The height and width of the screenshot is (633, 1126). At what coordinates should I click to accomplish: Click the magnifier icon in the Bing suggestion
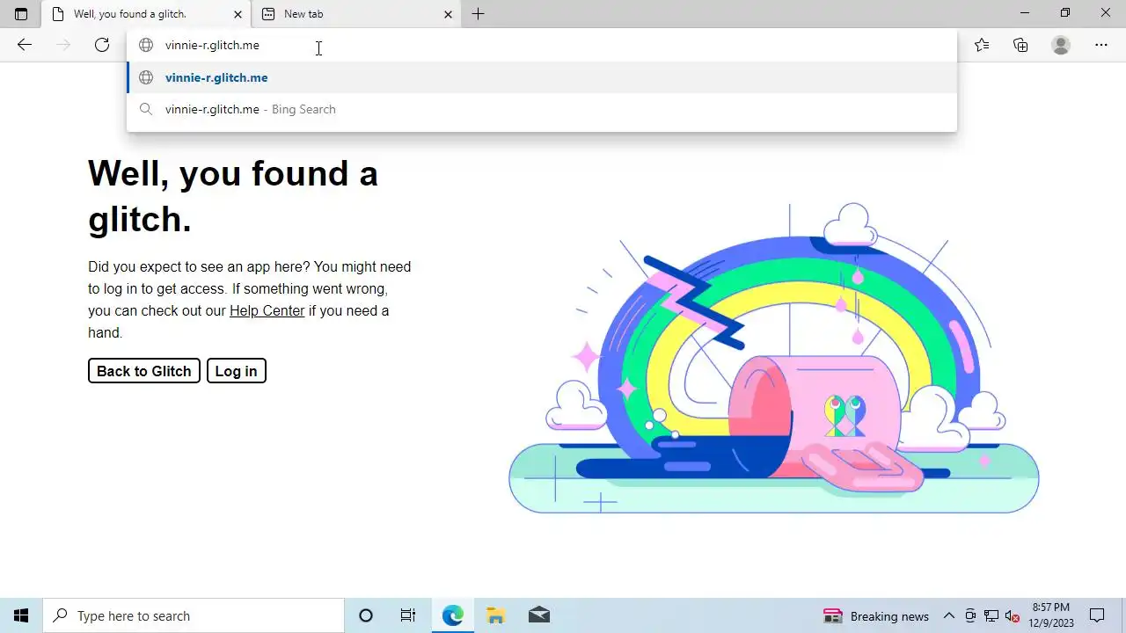(146, 109)
